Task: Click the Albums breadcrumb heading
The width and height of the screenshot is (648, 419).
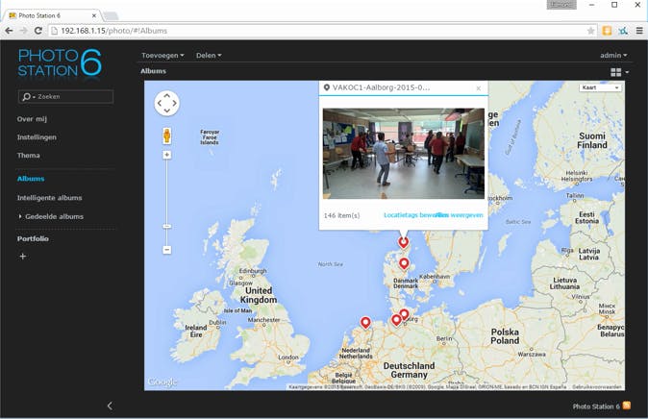Action: tap(153, 71)
